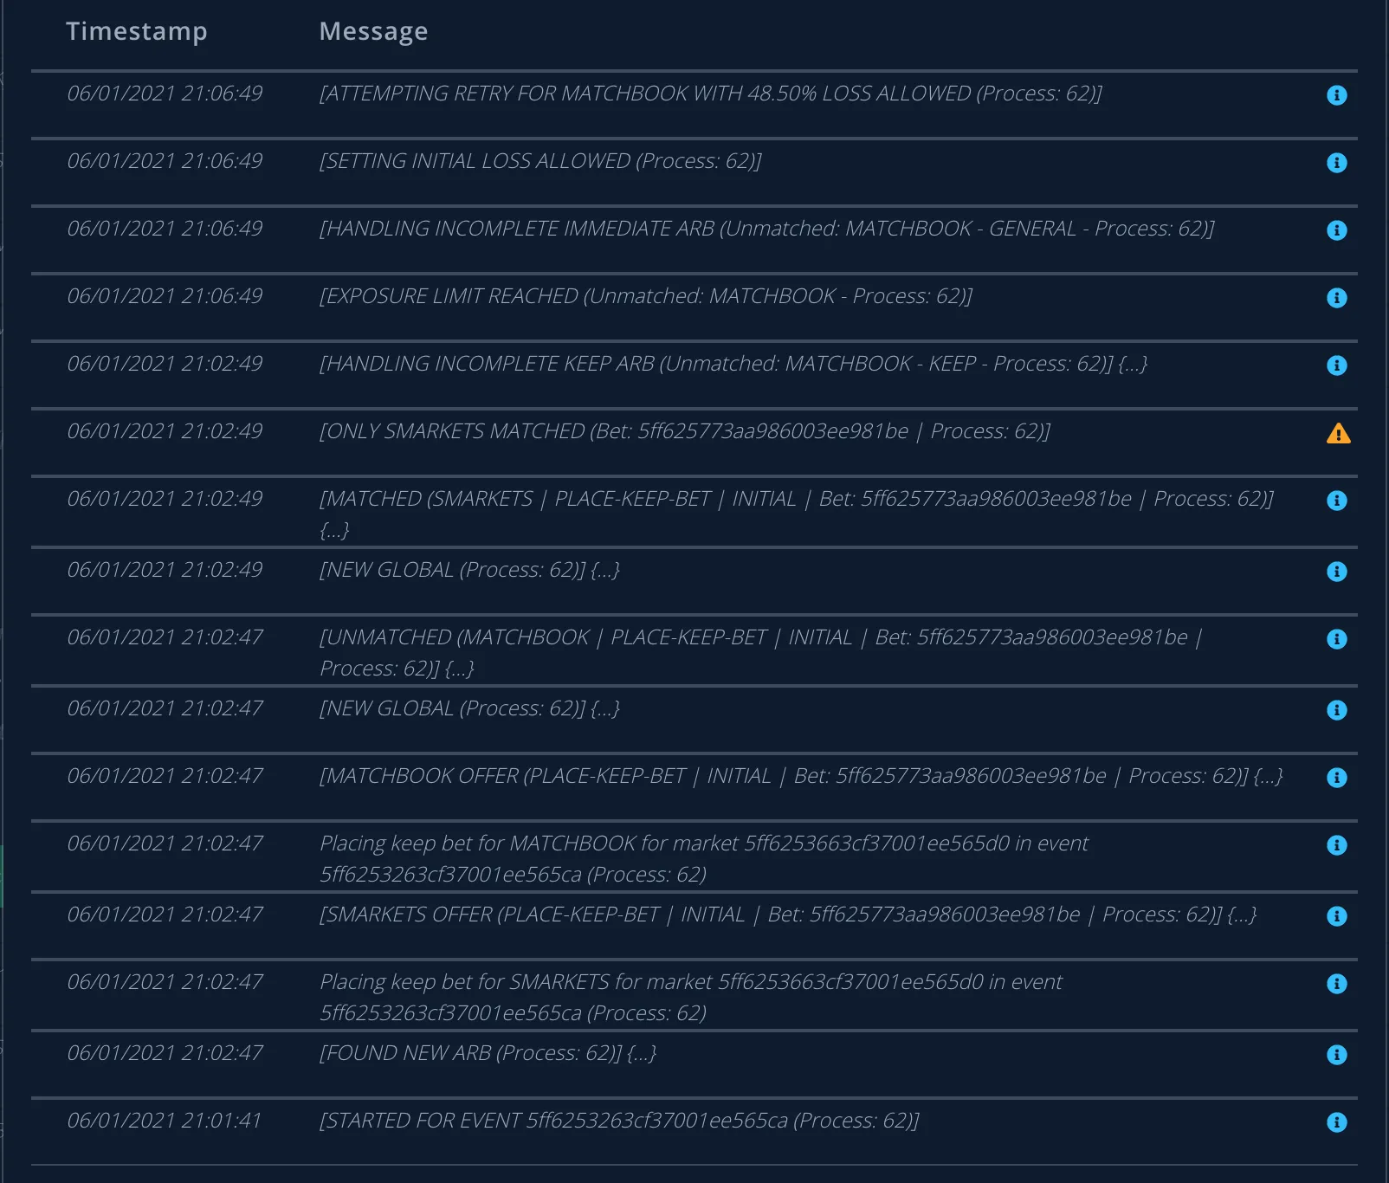Click the Message column header
The height and width of the screenshot is (1183, 1389).
pos(373,31)
